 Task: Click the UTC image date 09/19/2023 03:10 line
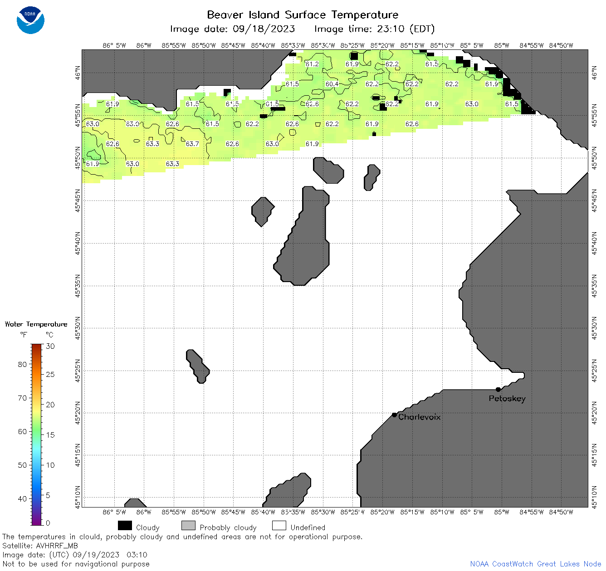pos(75,555)
